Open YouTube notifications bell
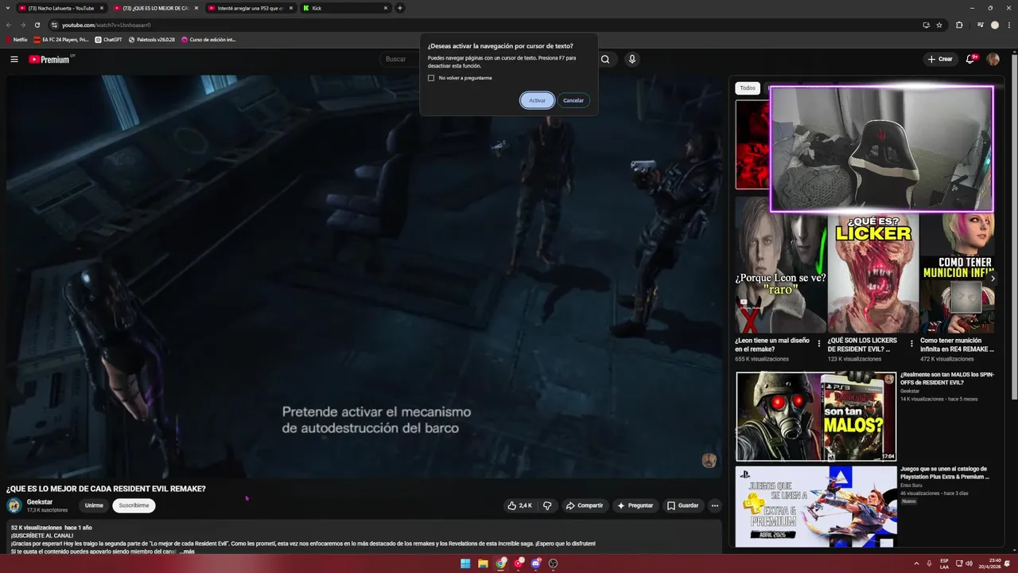This screenshot has width=1018, height=573. [970, 59]
